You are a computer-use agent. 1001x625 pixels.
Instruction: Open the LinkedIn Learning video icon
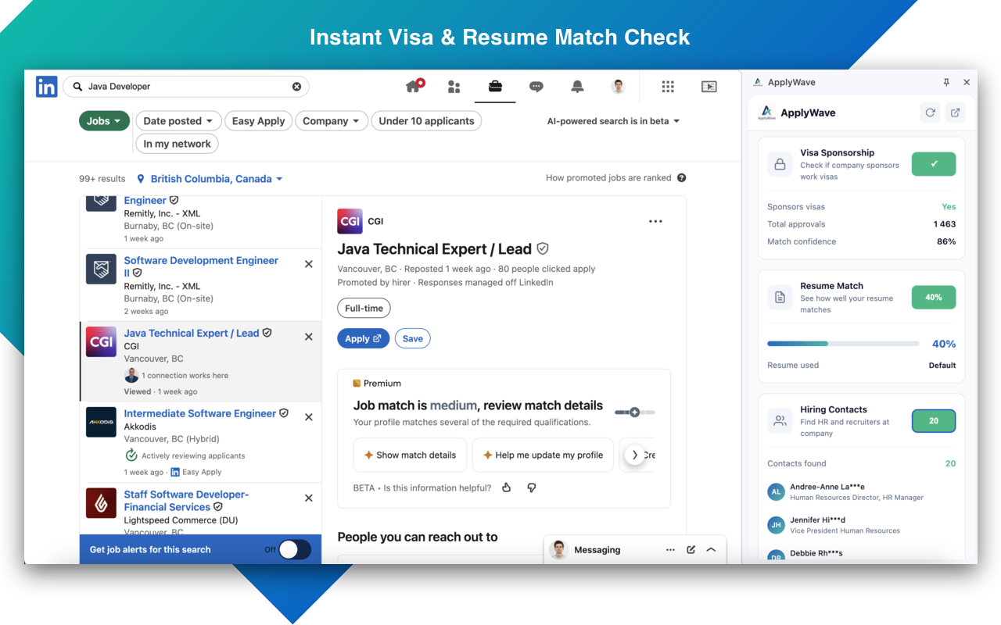click(x=709, y=87)
